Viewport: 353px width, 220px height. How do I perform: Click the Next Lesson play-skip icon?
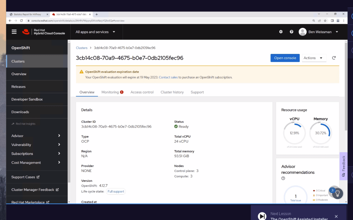click(262, 216)
